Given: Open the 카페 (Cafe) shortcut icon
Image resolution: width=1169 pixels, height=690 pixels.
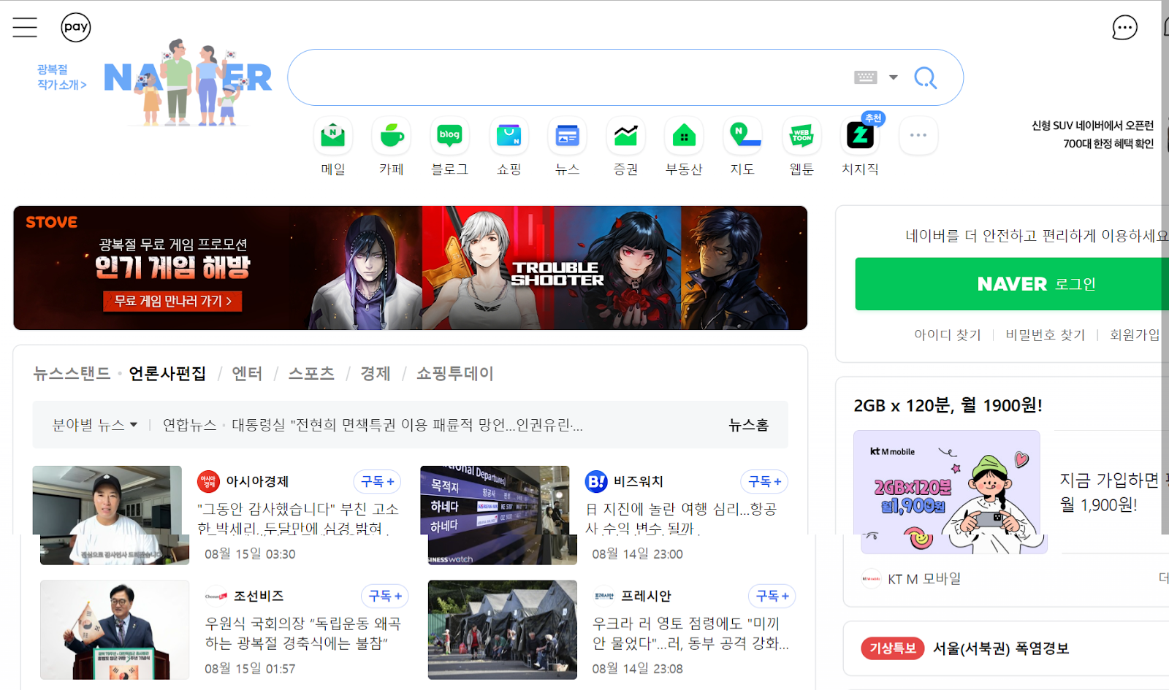Looking at the screenshot, I should pyautogui.click(x=392, y=136).
